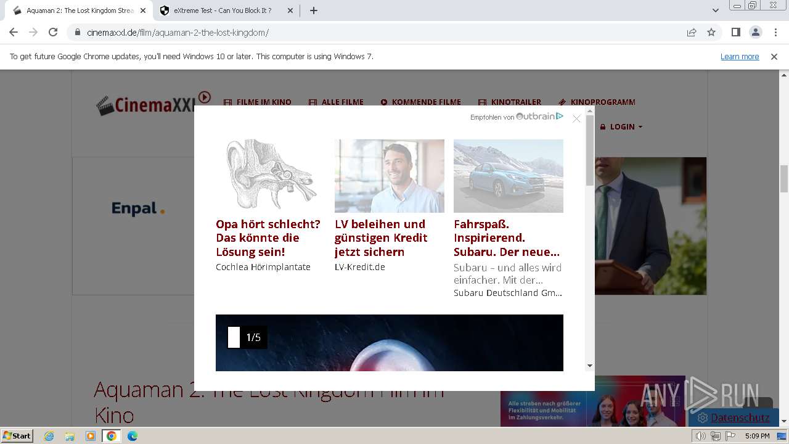Switch to Aquaman 2 tab
The image size is (789, 444).
tap(79, 10)
